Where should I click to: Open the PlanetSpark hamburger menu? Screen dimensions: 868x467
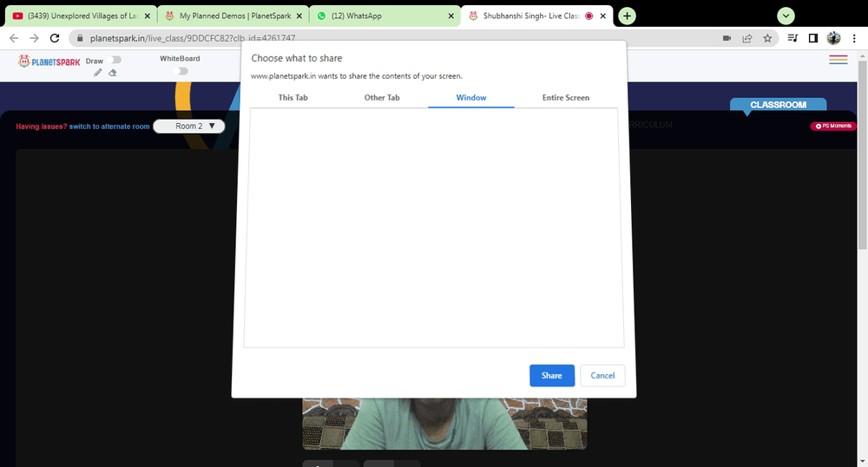pyautogui.click(x=838, y=60)
